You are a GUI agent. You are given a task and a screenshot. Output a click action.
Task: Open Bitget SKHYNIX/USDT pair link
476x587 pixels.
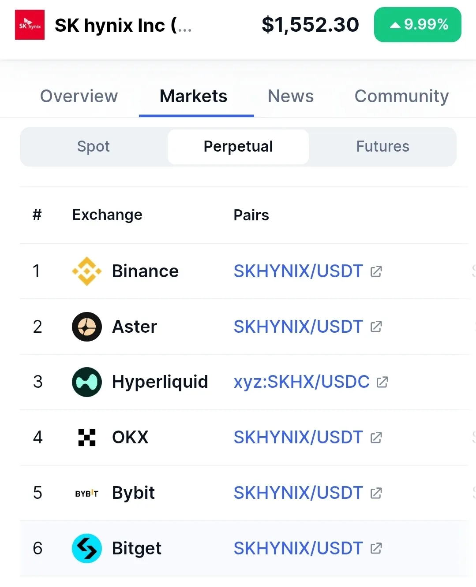point(298,549)
